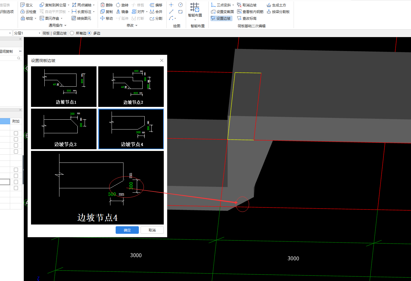Click the 对齐 align tool
The height and width of the screenshot is (281, 411).
click(x=138, y=12)
